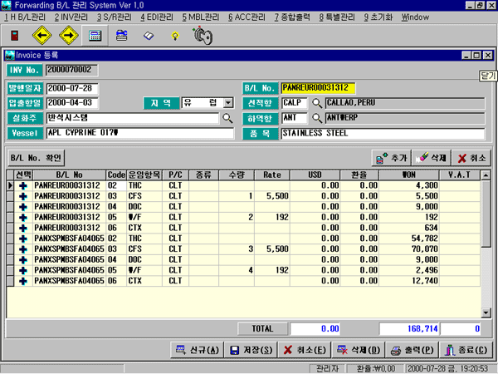Open the Window menu
The width and height of the screenshot is (498, 374).
(415, 17)
